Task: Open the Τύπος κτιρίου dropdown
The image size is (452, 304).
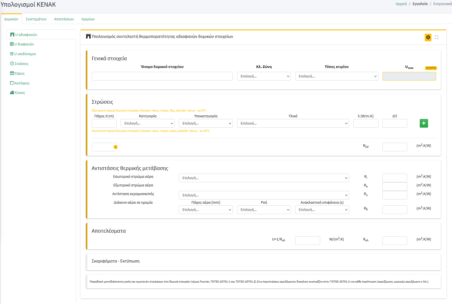Action: pos(336,76)
